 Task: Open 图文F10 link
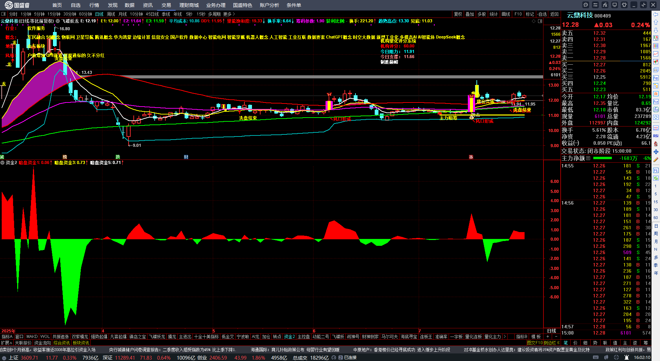pos(535,343)
